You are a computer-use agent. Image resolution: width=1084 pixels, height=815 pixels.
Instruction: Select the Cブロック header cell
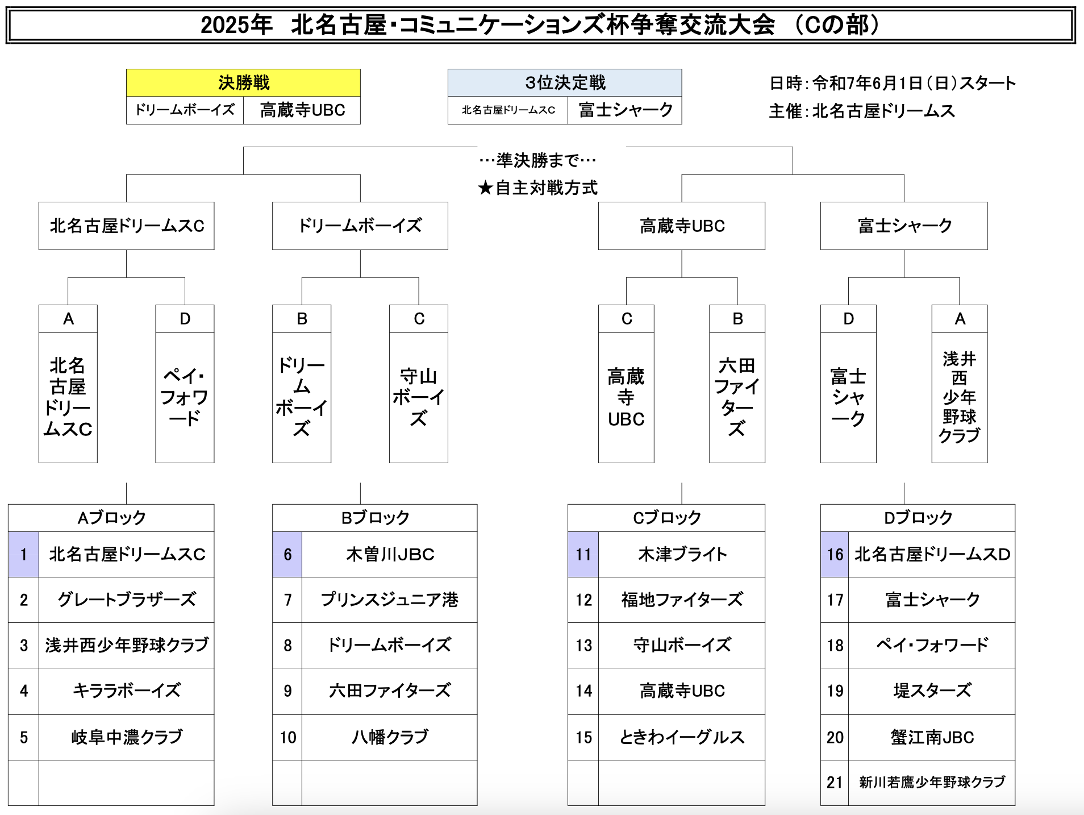point(666,518)
